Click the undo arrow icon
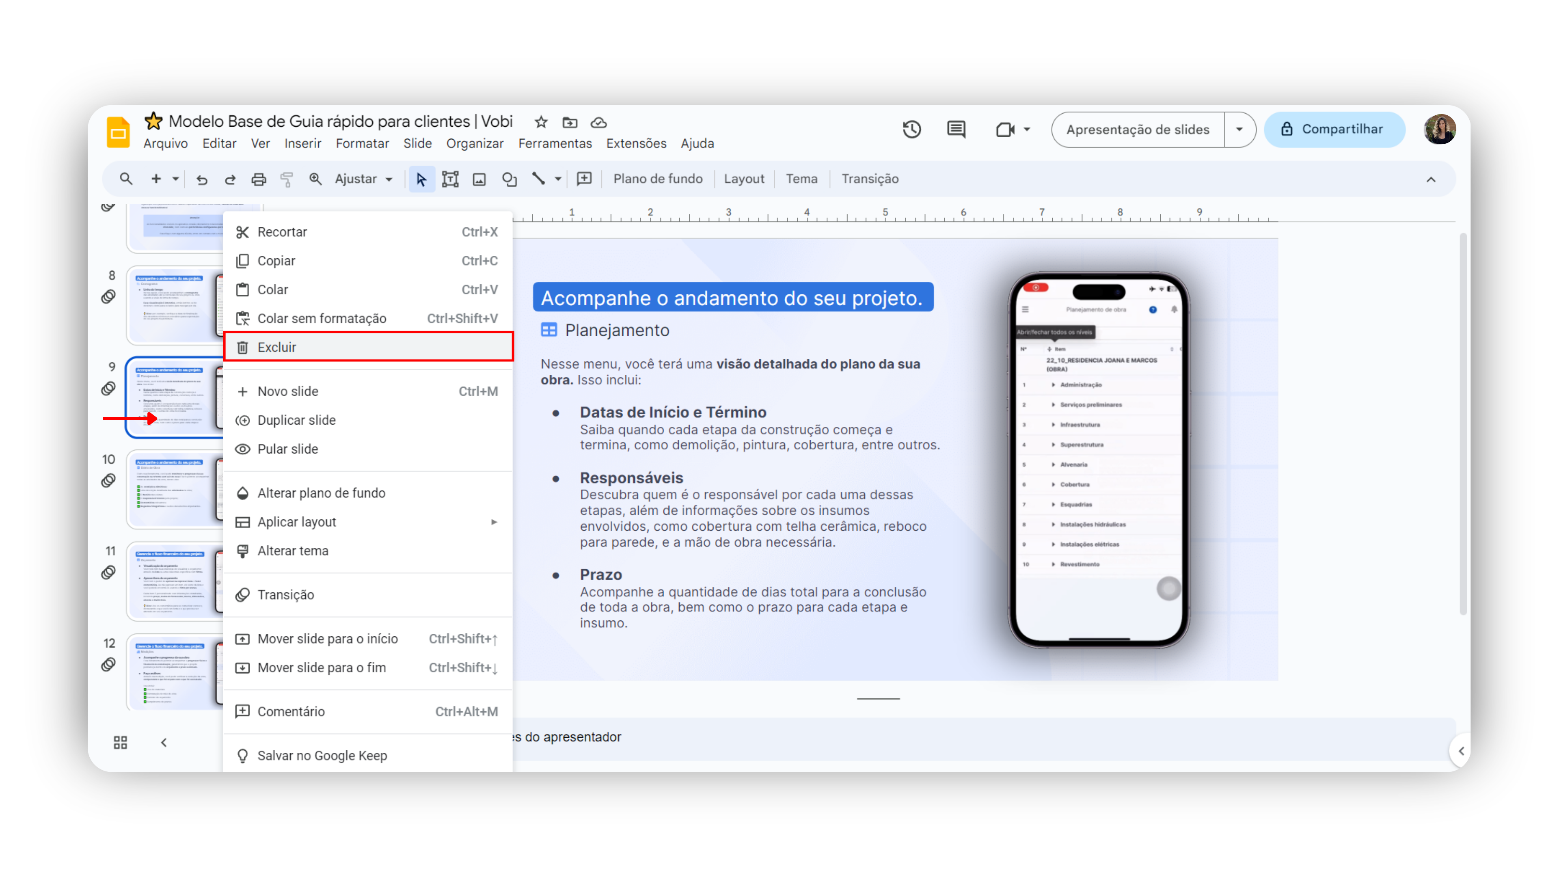 pos(201,179)
